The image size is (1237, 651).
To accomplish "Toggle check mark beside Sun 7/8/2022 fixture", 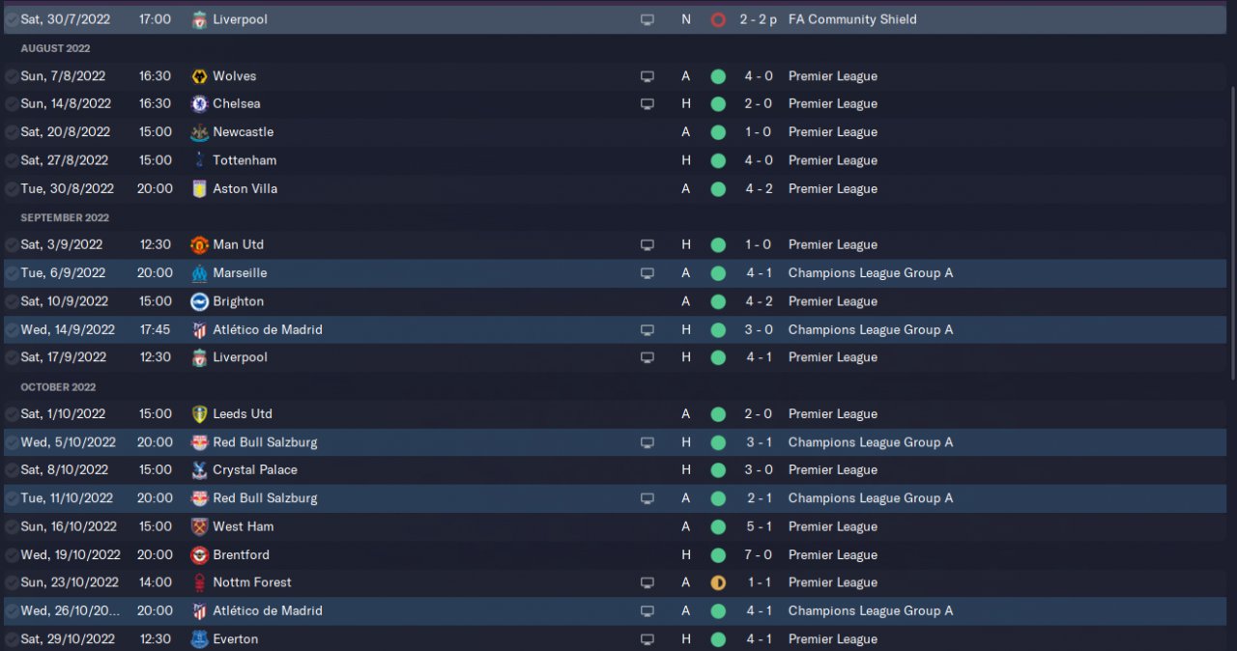I will tap(11, 76).
